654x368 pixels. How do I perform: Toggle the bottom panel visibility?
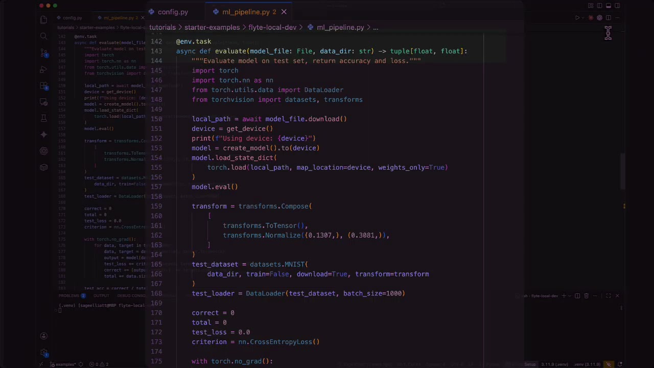coord(609,5)
